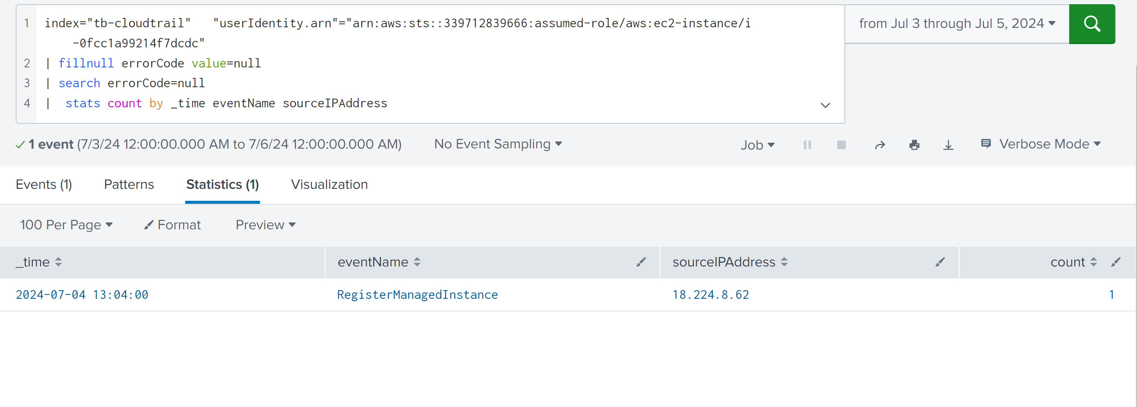Run search with green magnifier button
1137x407 pixels.
(x=1092, y=24)
